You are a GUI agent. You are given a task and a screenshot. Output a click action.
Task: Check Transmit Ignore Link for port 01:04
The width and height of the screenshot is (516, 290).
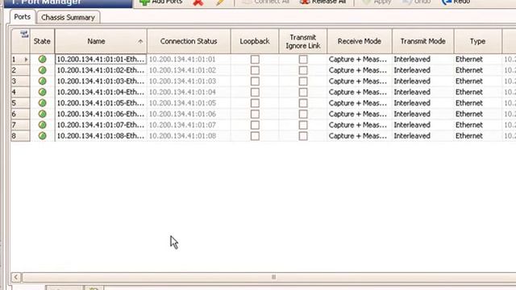point(303,92)
